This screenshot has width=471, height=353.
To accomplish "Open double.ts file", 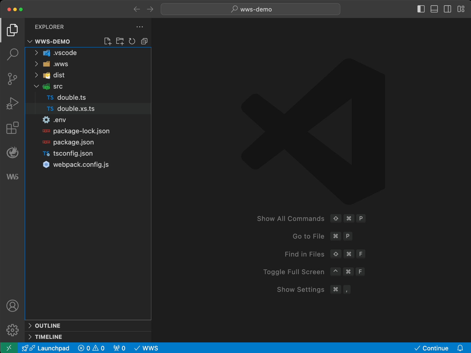I will (88, 98).
